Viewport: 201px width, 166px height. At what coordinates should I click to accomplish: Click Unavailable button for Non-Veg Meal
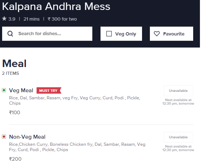pos(178,137)
